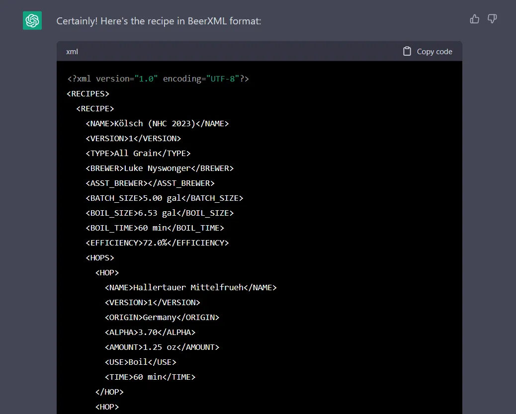Click the BATCH_SIZE 5.00 gal line
Viewport: 516px width, 414px height.
[x=165, y=198]
